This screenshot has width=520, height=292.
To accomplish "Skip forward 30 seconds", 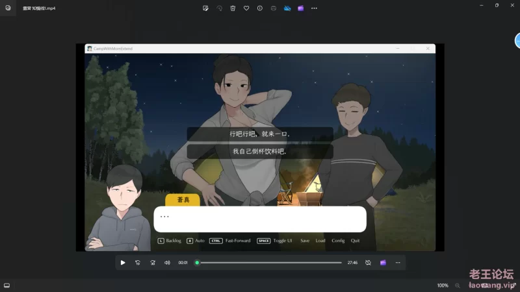I will [x=153, y=263].
